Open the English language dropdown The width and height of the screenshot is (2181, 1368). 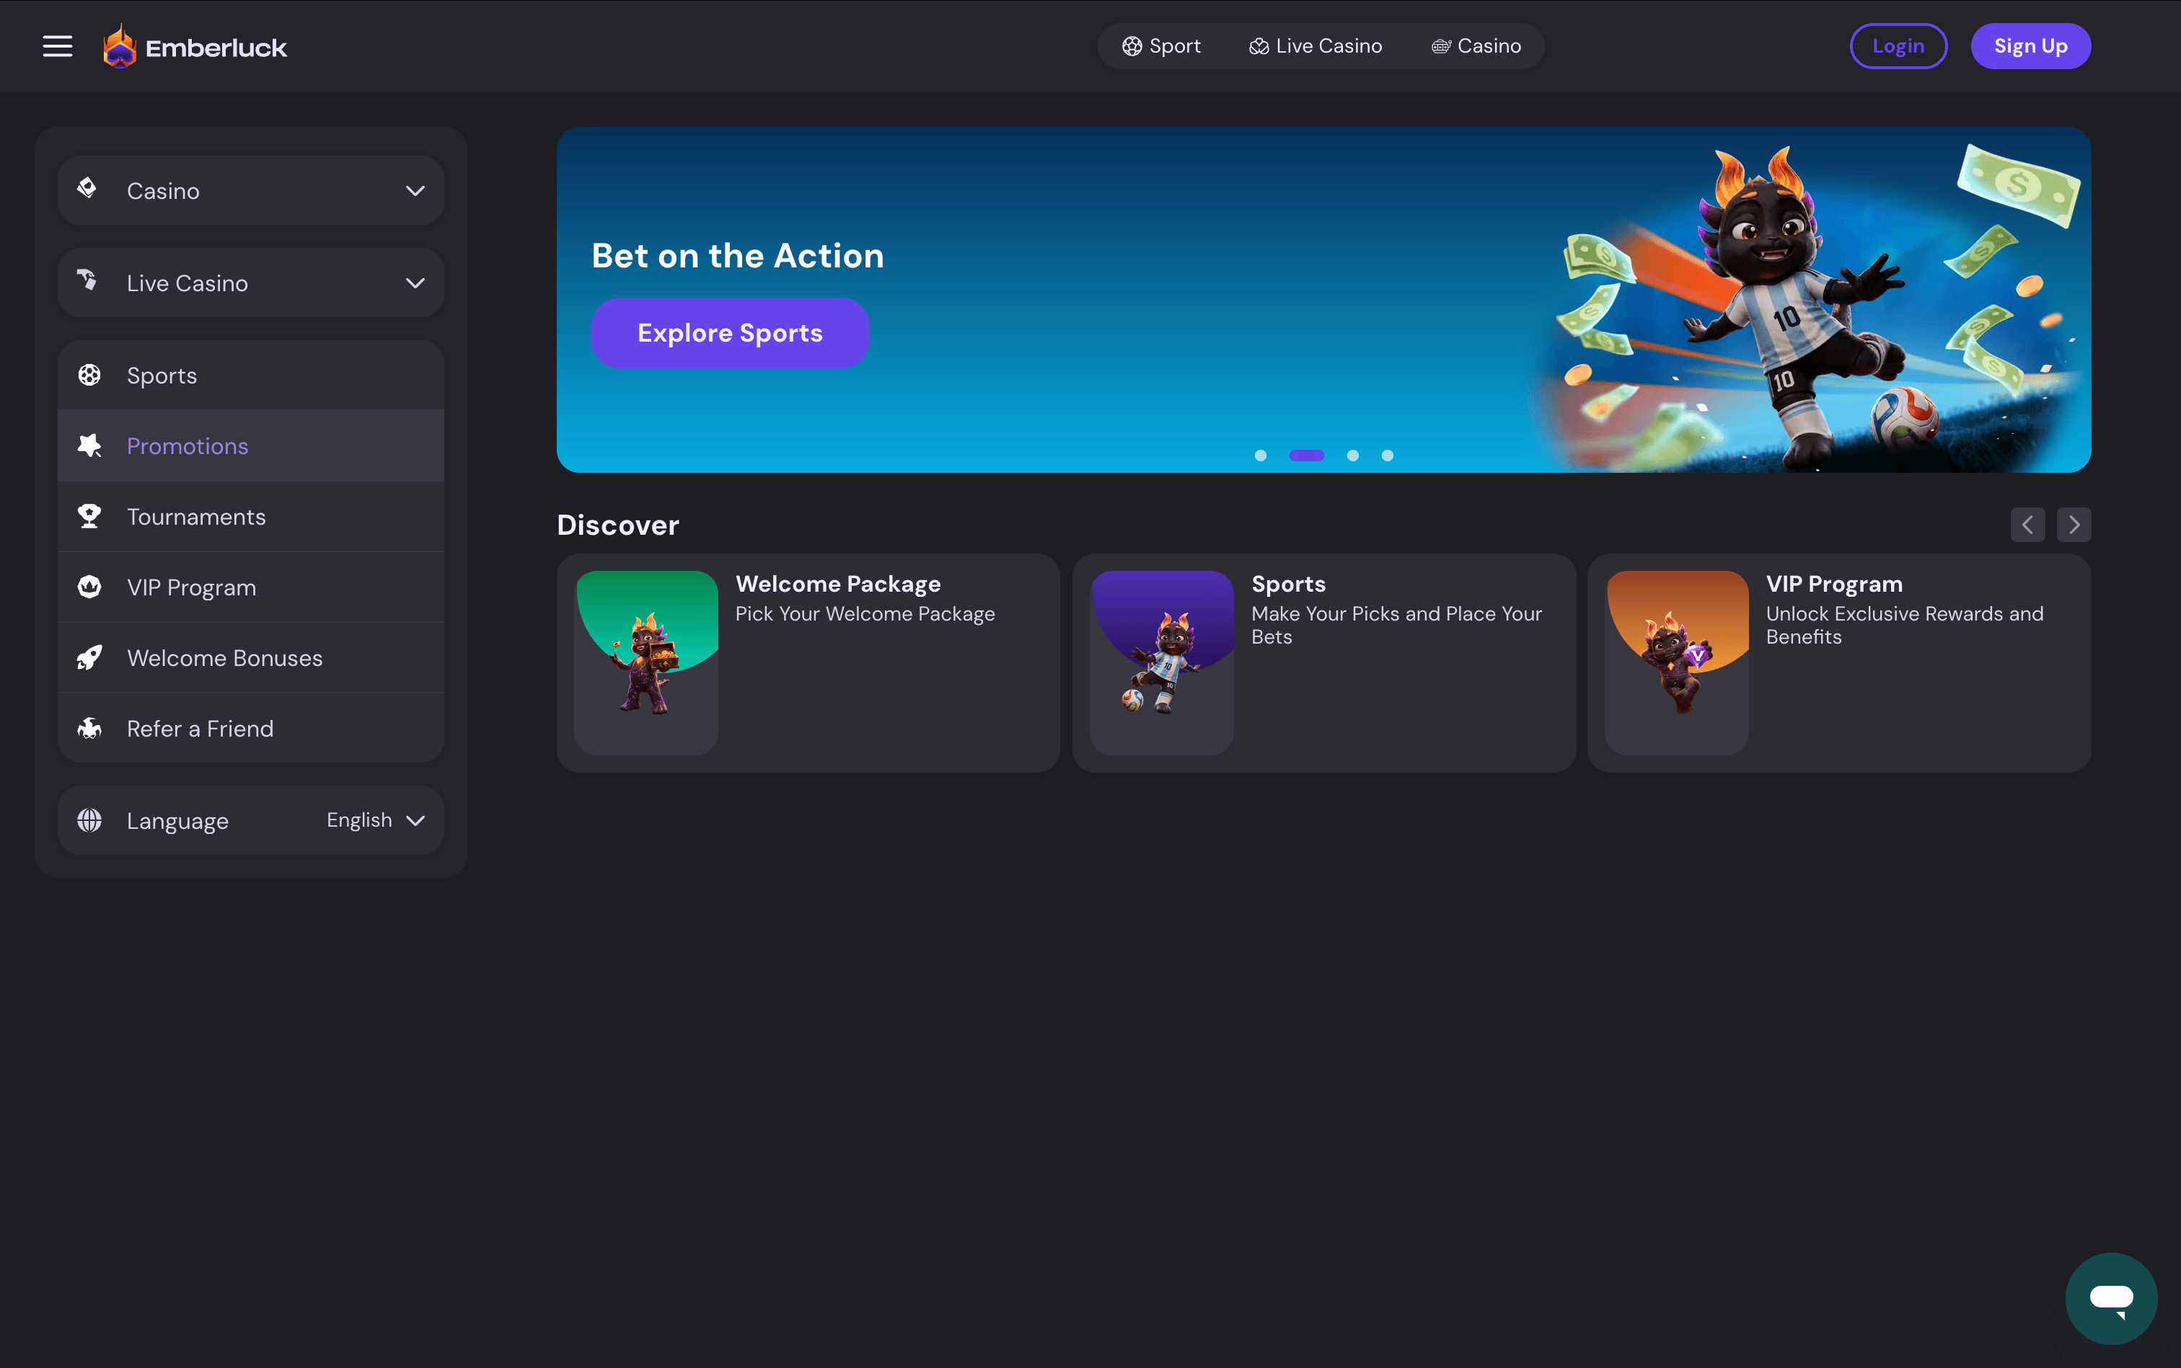point(376,820)
